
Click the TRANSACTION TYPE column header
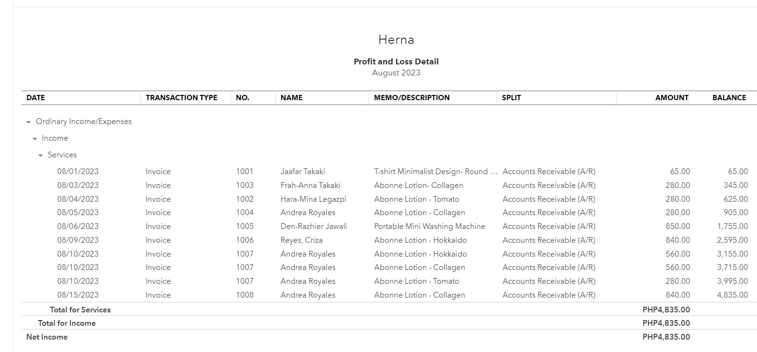tap(182, 98)
